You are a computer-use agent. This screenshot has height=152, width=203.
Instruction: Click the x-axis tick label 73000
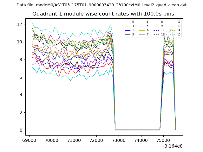point(118,140)
